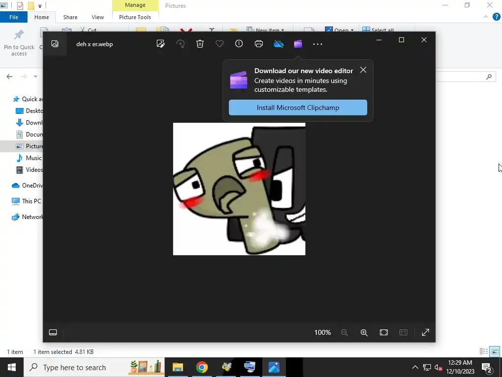This screenshot has width=502, height=377.
Task: Click the fit-to-window zoom icon
Action: 383,332
